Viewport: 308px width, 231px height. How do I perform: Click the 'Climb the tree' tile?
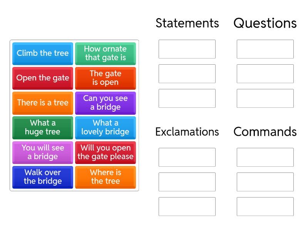pos(43,54)
